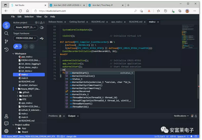Open the Notifications dropdown in the Output panel
This screenshot has height=140, width=202.
[181, 116]
